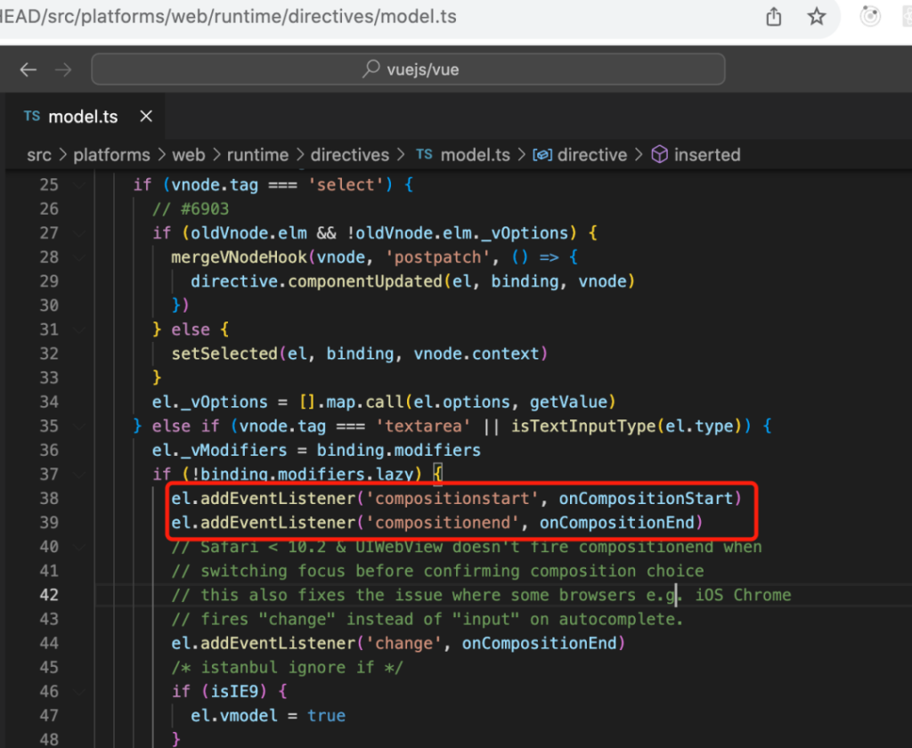This screenshot has width=912, height=748.
Task: Open the vuejs/vue command center search box
Action: pyautogui.click(x=408, y=69)
